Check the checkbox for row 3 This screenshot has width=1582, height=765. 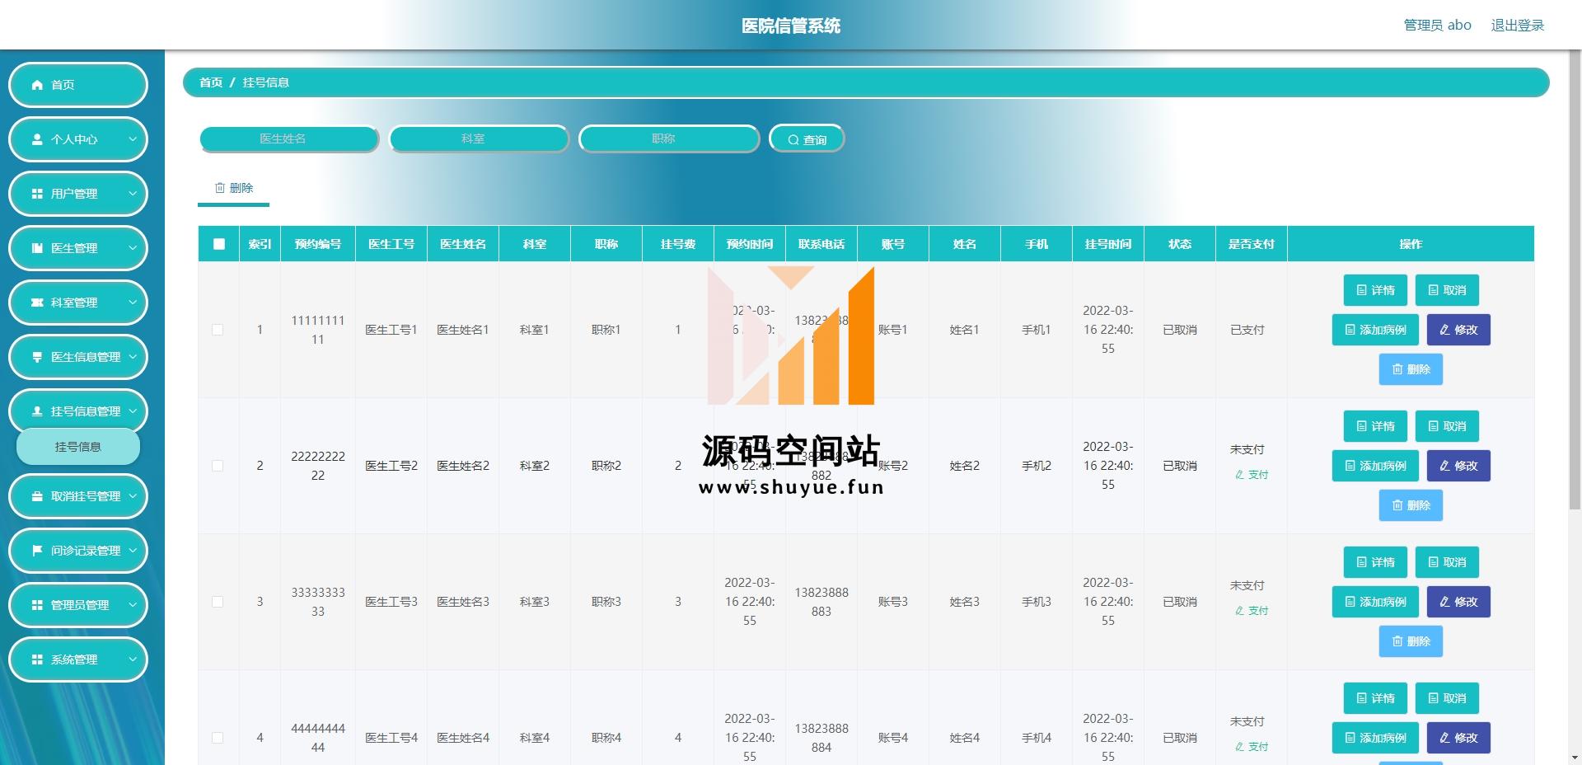click(x=218, y=602)
